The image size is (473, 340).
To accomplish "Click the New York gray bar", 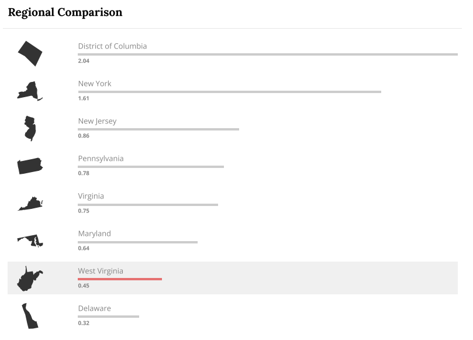I will [x=229, y=92].
